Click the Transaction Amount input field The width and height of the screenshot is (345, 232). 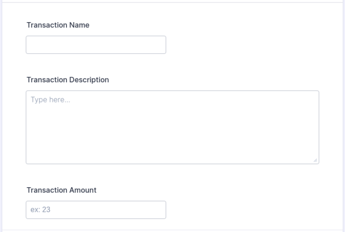point(96,210)
